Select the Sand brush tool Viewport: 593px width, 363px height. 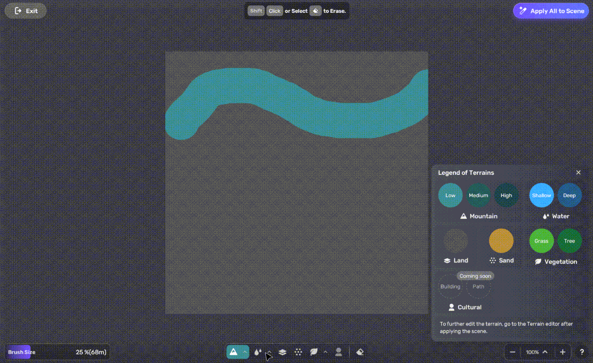[298, 352]
